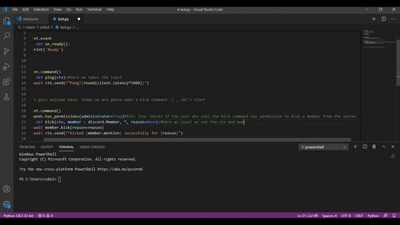Select Python 3.8.3 32-bit interpreter
The height and width of the screenshot is (225, 400).
pyautogui.click(x=18, y=216)
